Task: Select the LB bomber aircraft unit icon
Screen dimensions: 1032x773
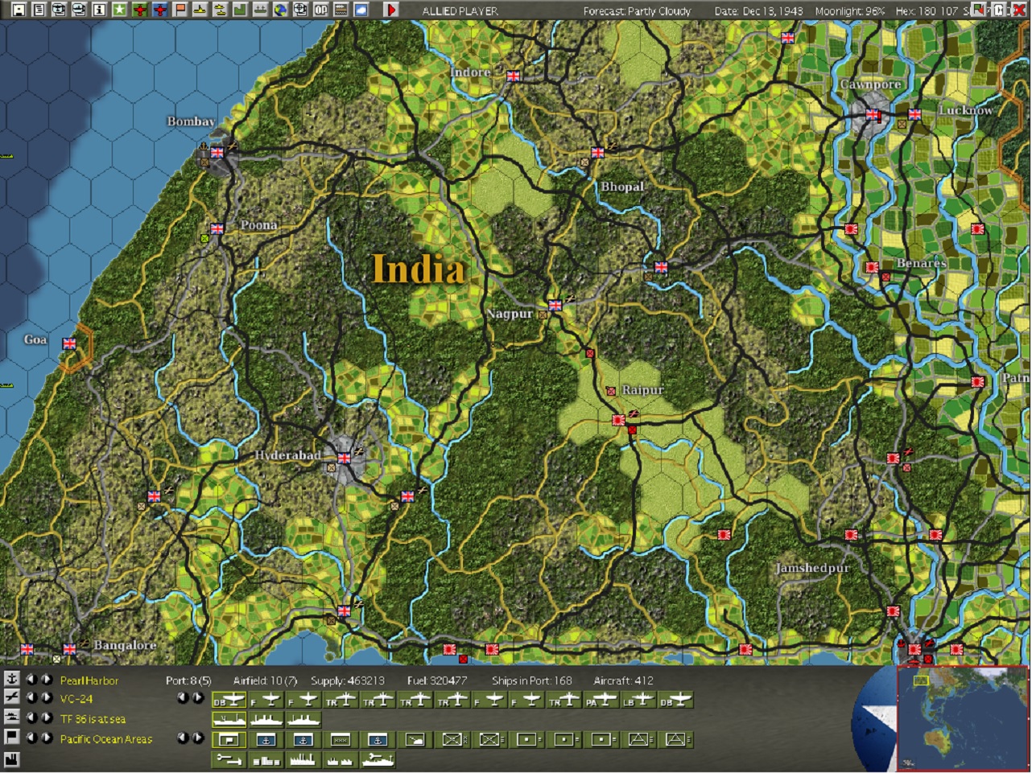Action: click(x=638, y=700)
